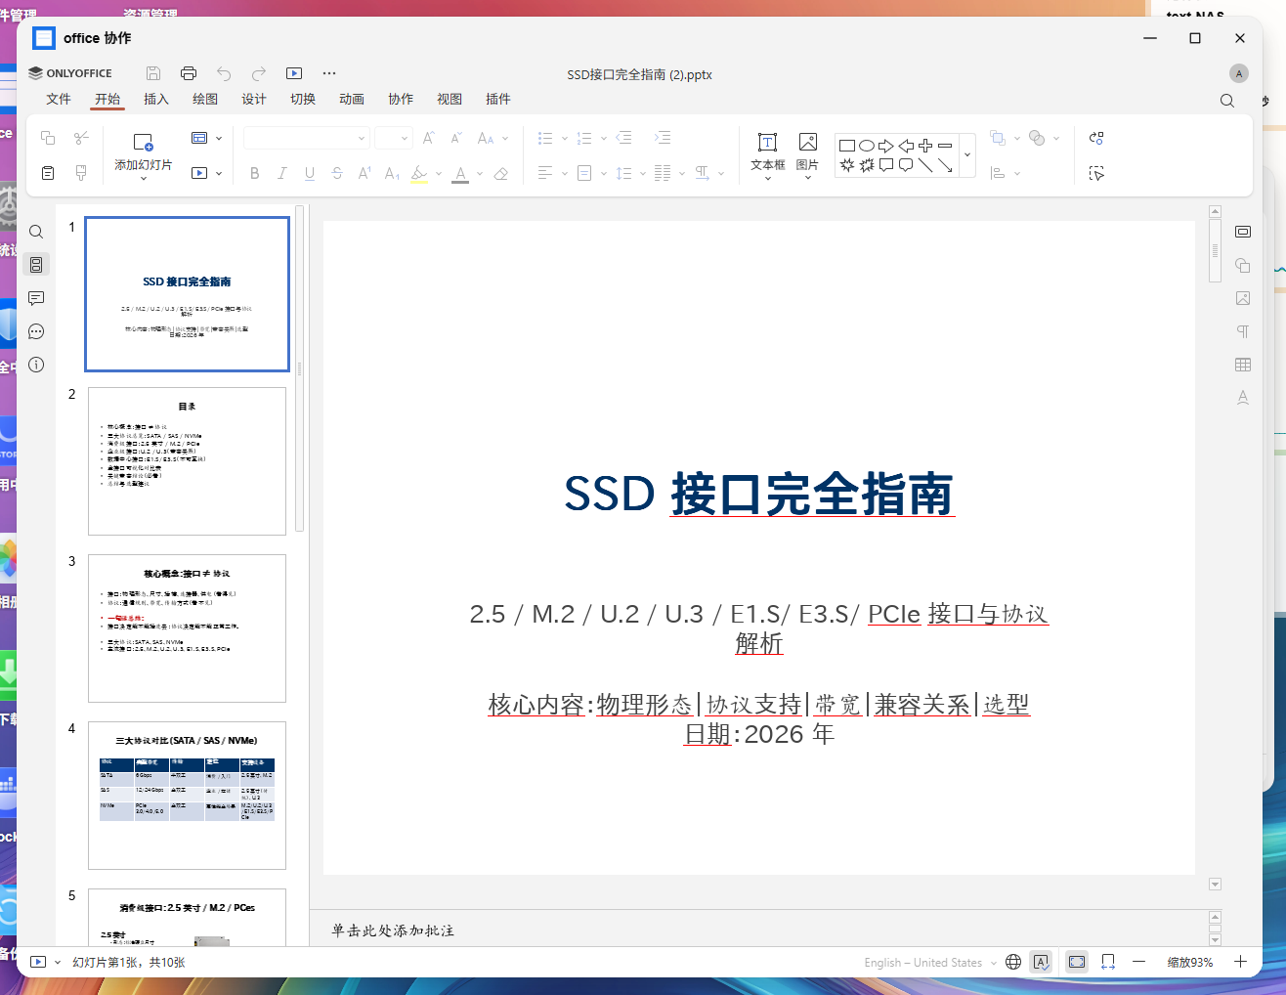Switch to the 动画 tab
Screen dimensions: 1286x995
coord(352,99)
